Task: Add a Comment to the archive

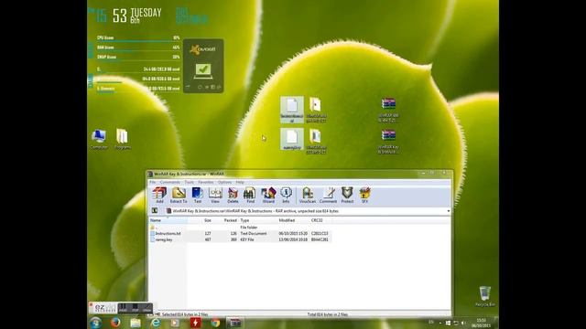Action: (328, 195)
